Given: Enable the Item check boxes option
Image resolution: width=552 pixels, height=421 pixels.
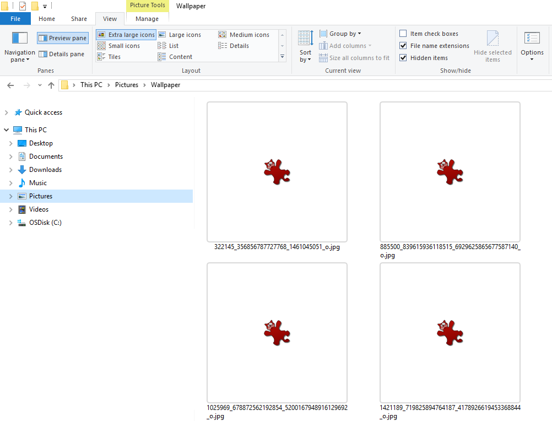Looking at the screenshot, I should pos(404,33).
